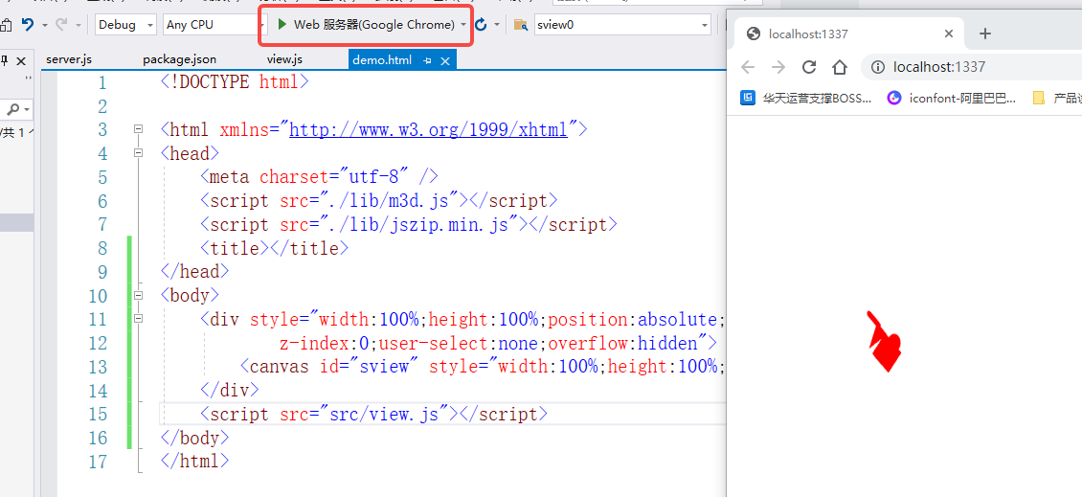The height and width of the screenshot is (497, 1082).
Task: Open the sview0 combo box
Action: pyautogui.click(x=621, y=25)
